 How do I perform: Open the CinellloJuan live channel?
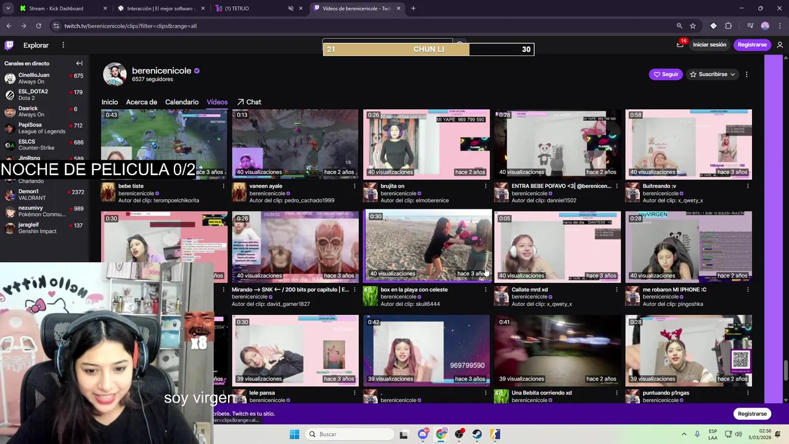43,78
